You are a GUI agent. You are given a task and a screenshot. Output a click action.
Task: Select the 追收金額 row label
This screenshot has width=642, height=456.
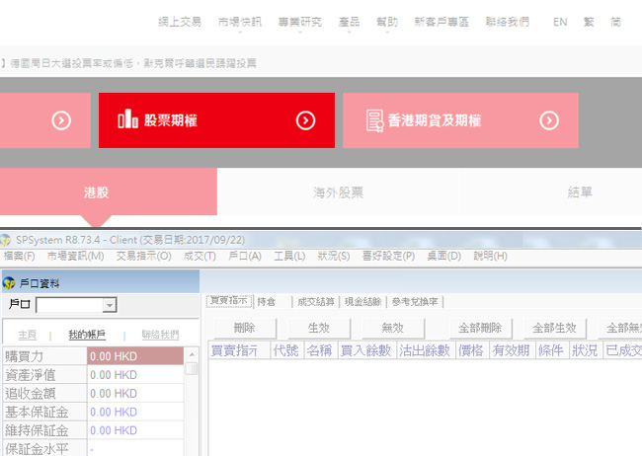click(x=44, y=394)
